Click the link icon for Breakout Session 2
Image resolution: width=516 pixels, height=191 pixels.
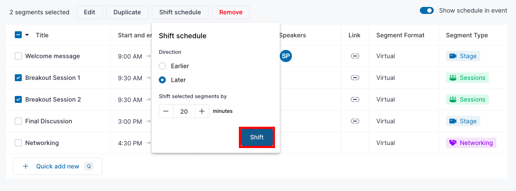point(355,99)
